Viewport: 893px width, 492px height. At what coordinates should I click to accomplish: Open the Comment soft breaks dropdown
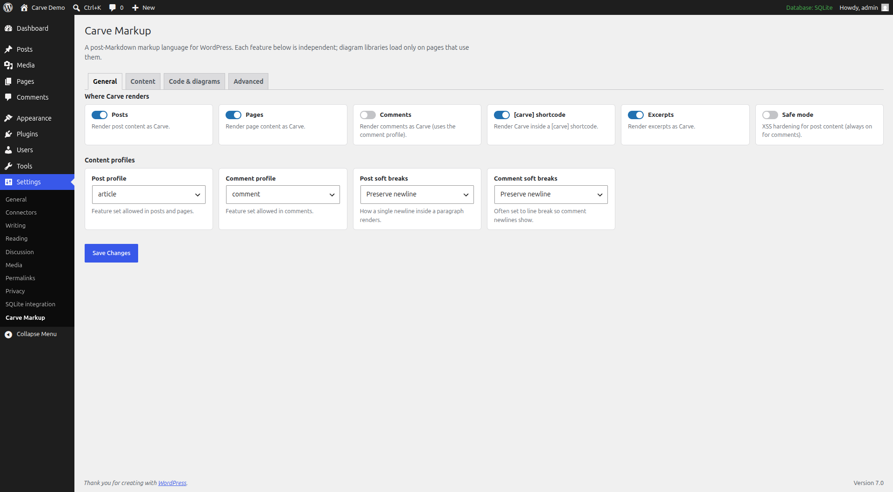(551, 195)
